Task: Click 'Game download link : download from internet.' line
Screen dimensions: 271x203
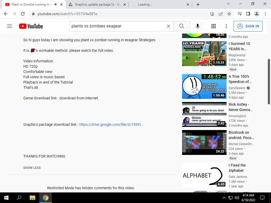Action: click(61, 98)
